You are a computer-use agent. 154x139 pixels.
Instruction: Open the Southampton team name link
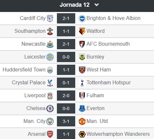click(x=30, y=31)
